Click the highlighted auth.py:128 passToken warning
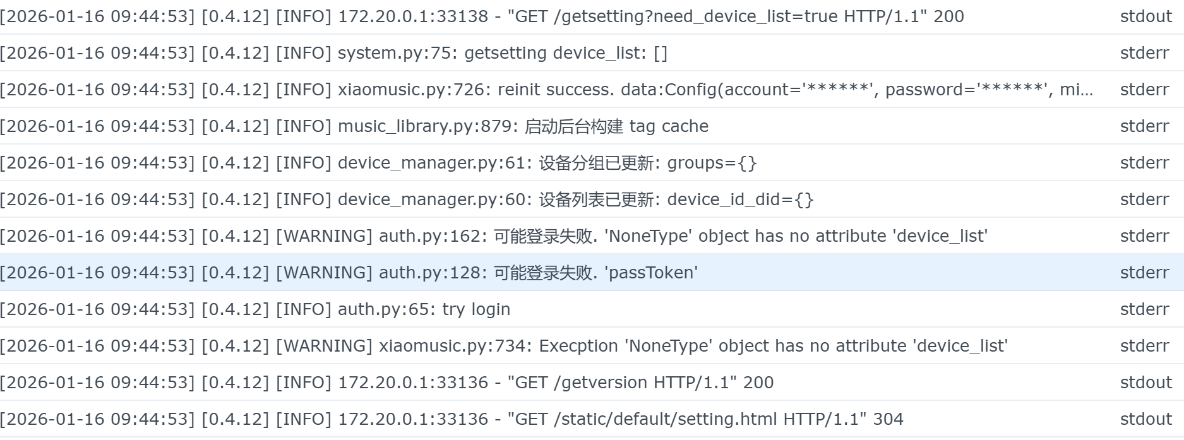 coord(349,273)
